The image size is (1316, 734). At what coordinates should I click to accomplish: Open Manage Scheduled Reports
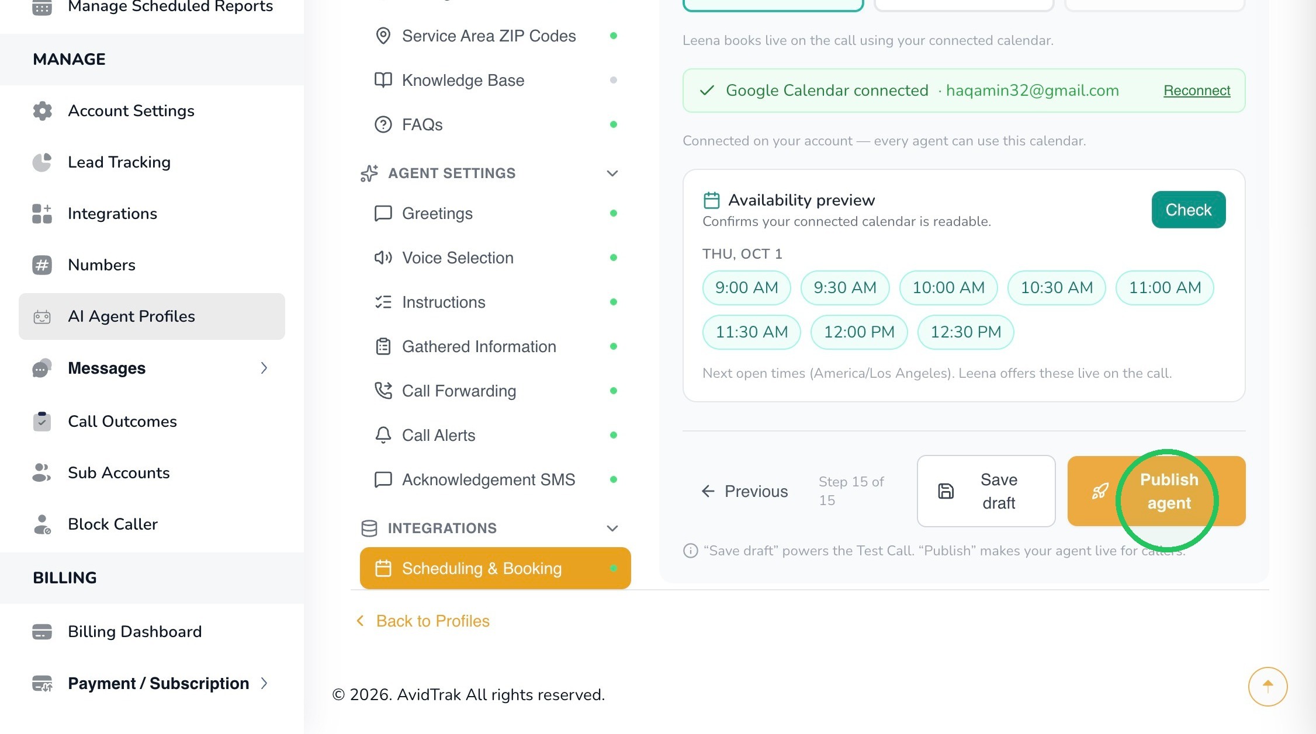tap(152, 7)
